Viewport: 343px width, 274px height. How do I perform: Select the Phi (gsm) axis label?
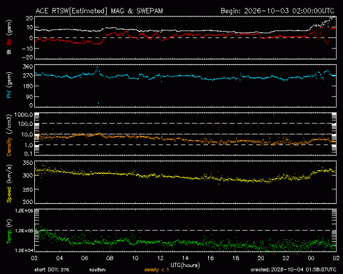coord(9,85)
